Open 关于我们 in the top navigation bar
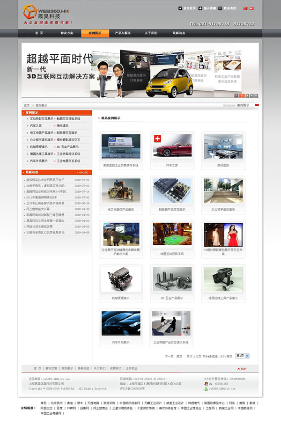The height and width of the screenshot is (432, 281). click(151, 33)
